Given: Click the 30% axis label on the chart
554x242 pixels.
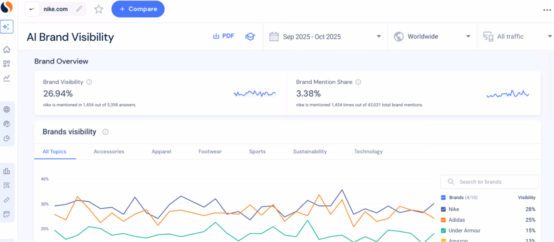Looking at the screenshot, I should 45,204.
